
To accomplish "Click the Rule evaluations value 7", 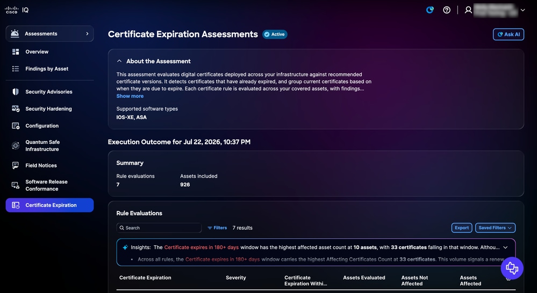I will tap(118, 185).
